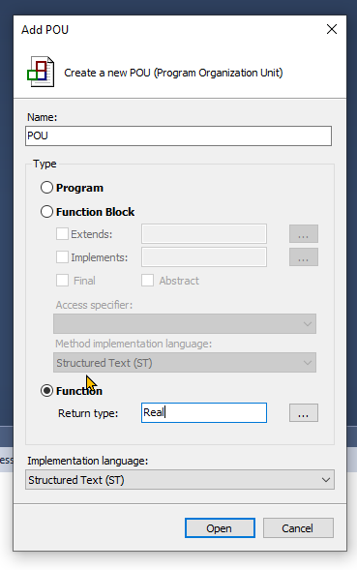Open the Method implementation language dropdown
The width and height of the screenshot is (357, 570).
pos(185,363)
